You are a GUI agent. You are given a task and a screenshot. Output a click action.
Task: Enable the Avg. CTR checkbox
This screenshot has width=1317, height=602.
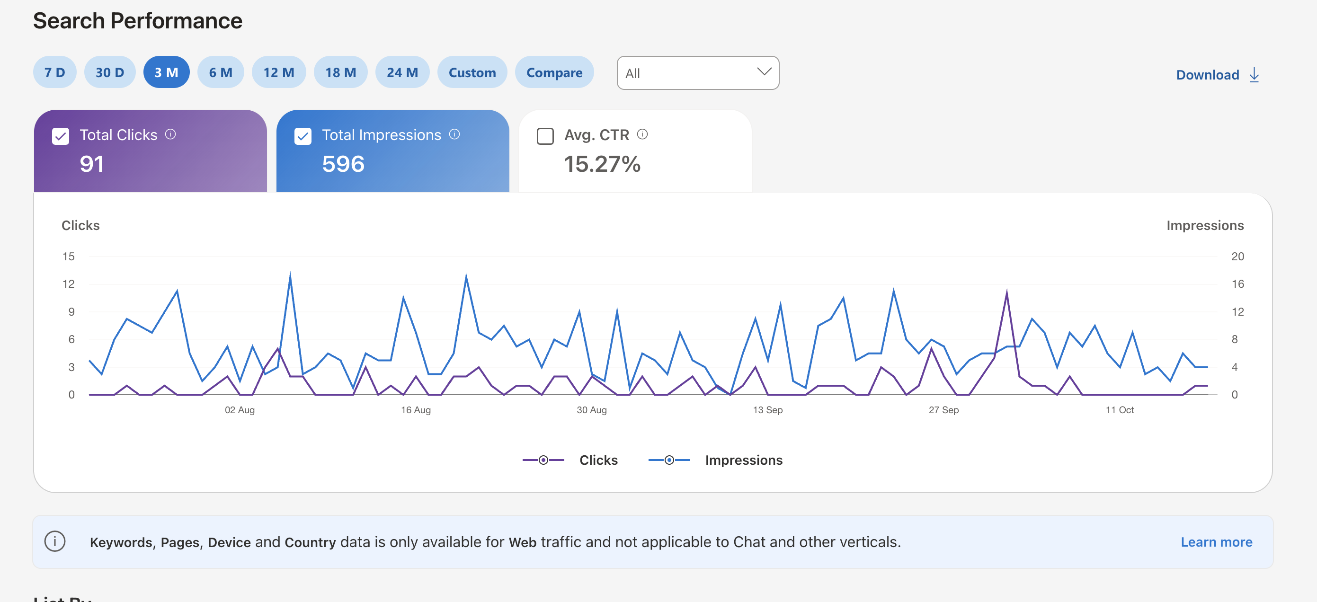click(x=545, y=136)
